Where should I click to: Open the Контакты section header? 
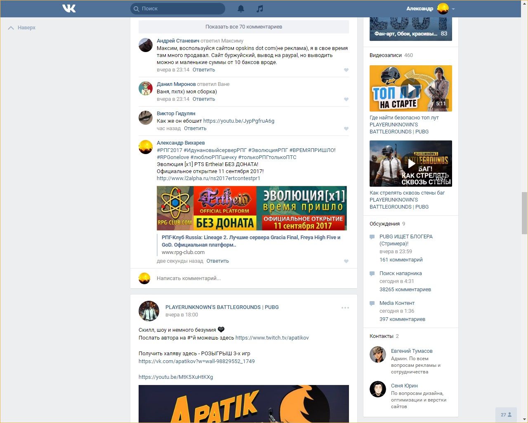tap(384, 336)
